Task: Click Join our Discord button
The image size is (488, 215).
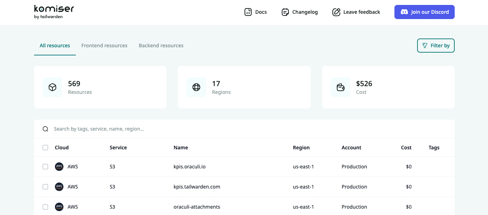Action: [424, 12]
